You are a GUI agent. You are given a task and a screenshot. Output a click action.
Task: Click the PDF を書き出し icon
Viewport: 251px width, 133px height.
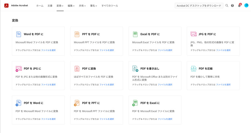(135, 69)
